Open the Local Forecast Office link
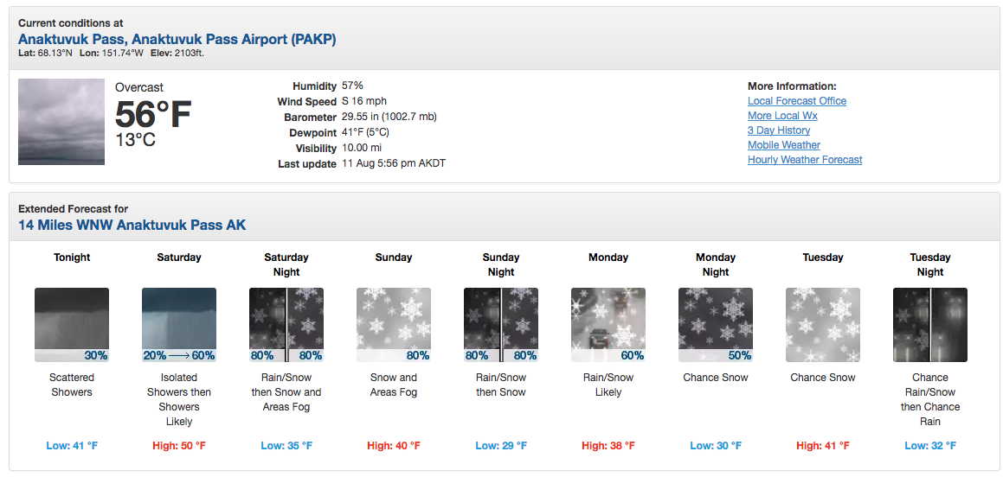Viewport: 1003px width, 477px height. (796, 101)
